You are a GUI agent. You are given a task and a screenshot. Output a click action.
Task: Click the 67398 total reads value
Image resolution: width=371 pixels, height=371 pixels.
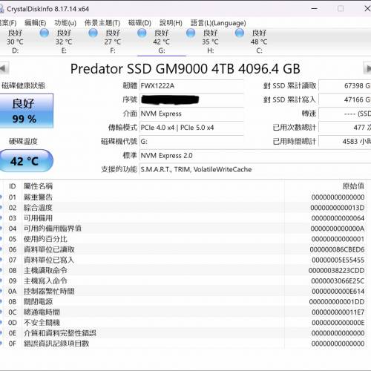[345, 86]
